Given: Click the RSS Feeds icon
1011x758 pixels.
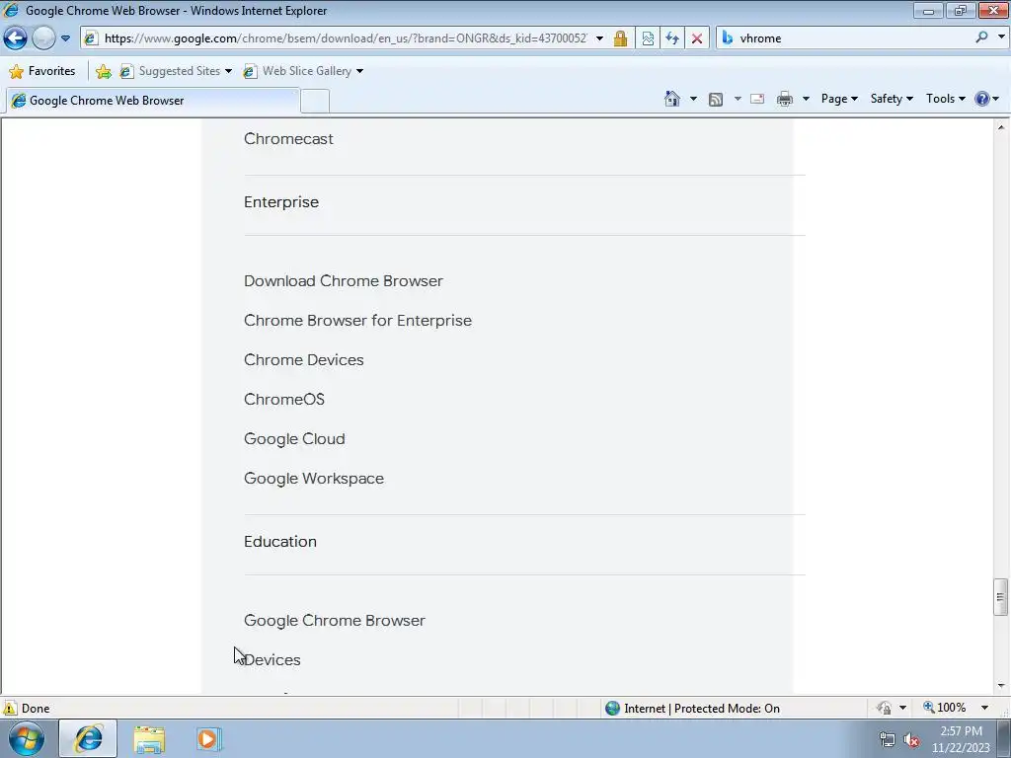Looking at the screenshot, I should 716,99.
